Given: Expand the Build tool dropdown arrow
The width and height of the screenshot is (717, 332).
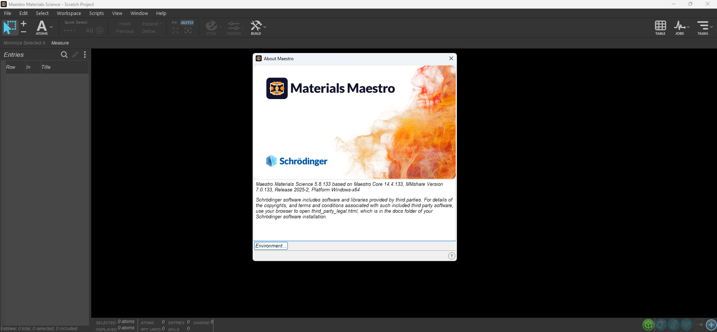Looking at the screenshot, I should pos(265,27).
